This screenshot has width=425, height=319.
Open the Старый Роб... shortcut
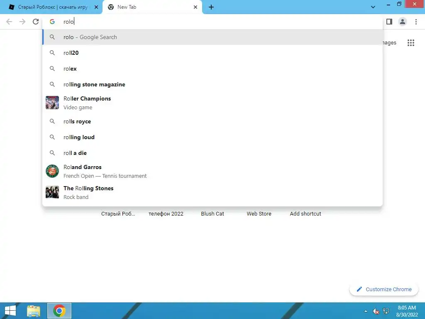pos(118,214)
